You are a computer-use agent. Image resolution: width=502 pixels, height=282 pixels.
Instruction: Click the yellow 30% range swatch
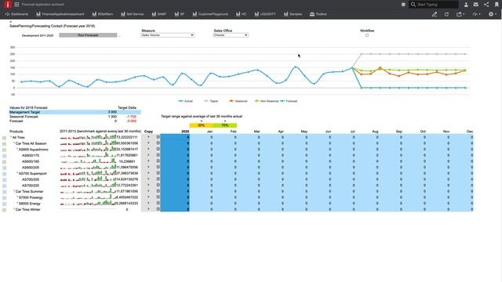coord(201,125)
